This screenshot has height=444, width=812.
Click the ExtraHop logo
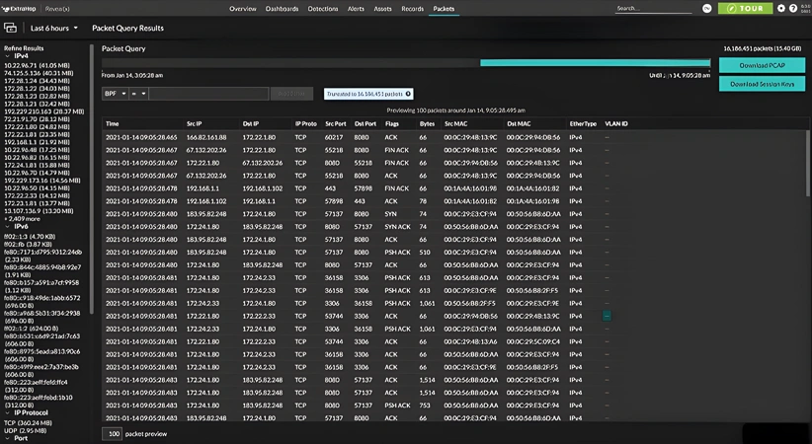[20, 9]
